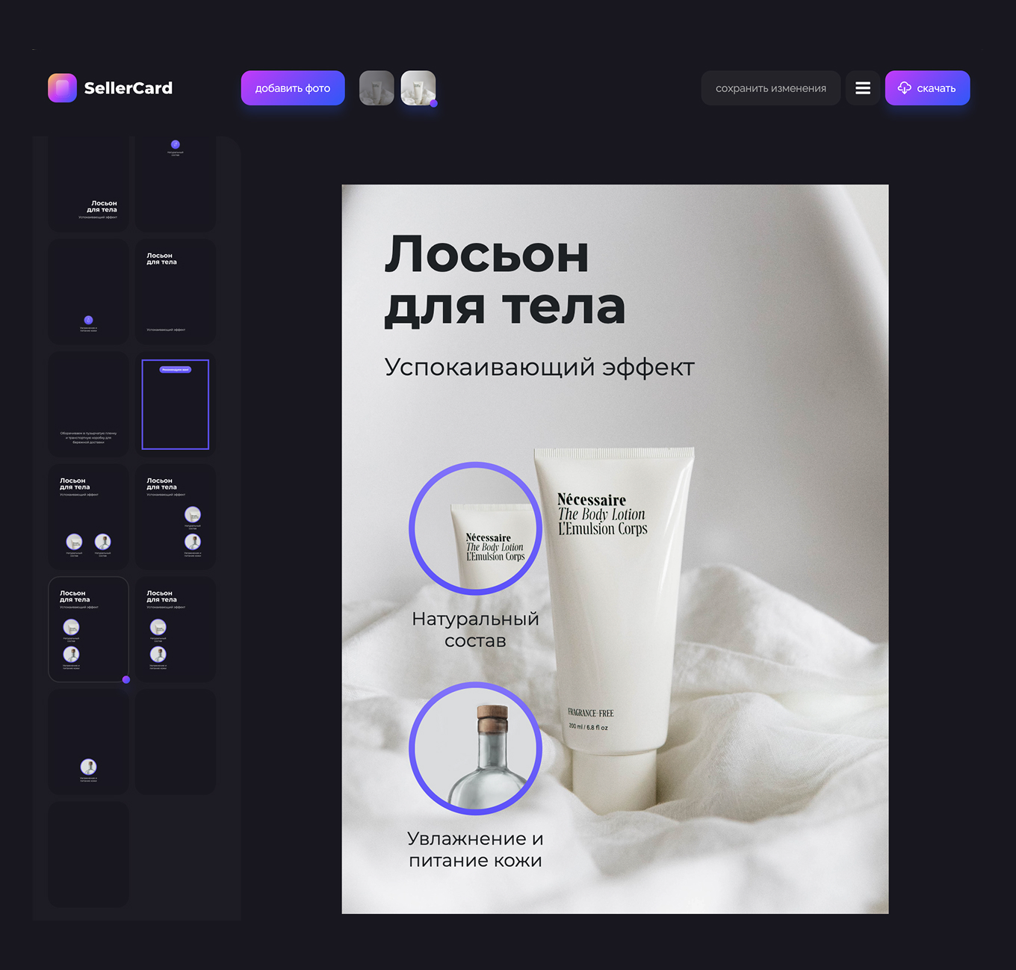Select the darker gray uploaded photo thumbnail
1016x970 pixels.
377,88
